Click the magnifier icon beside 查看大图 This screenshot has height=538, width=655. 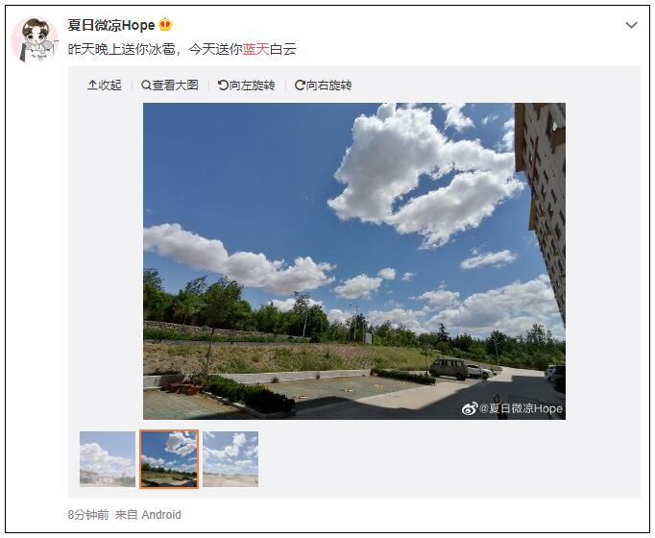point(146,86)
